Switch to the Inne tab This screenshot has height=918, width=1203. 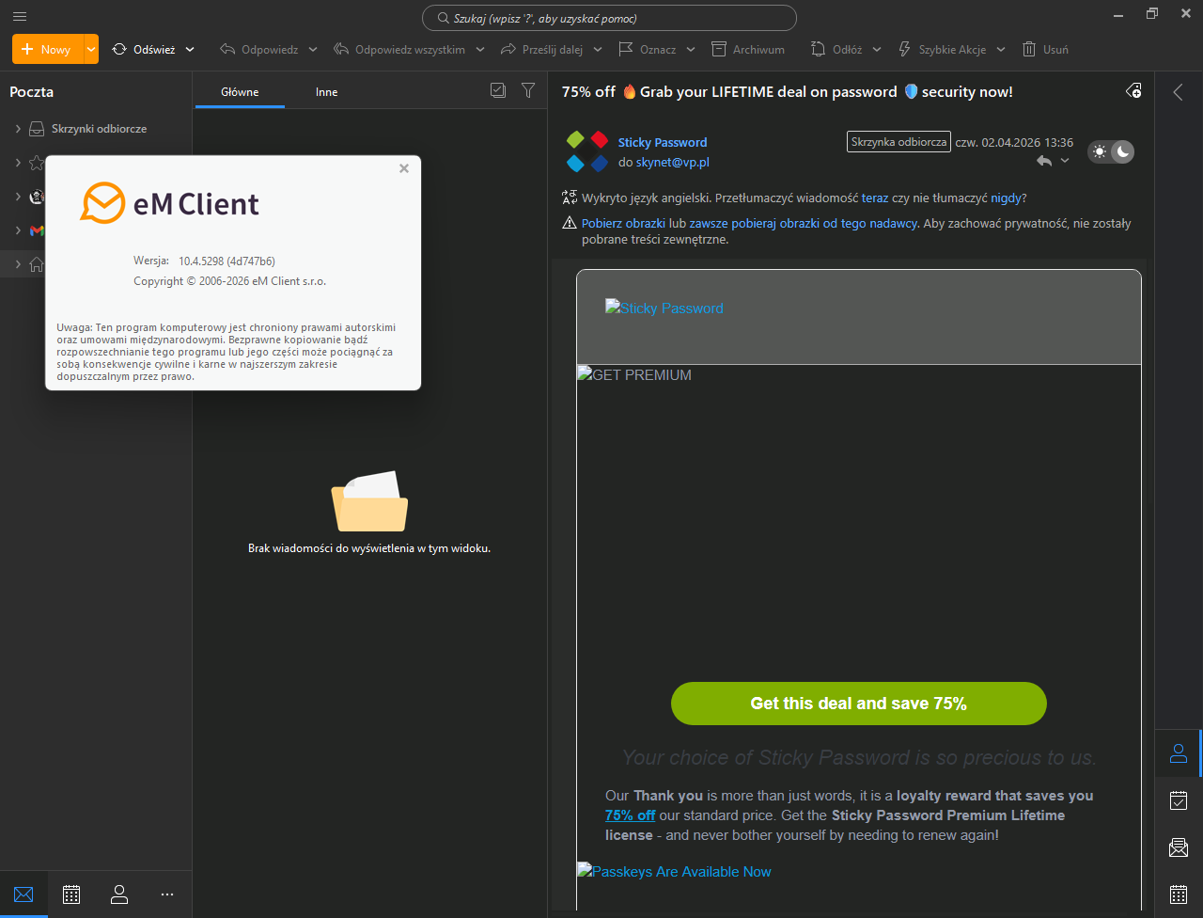point(327,92)
